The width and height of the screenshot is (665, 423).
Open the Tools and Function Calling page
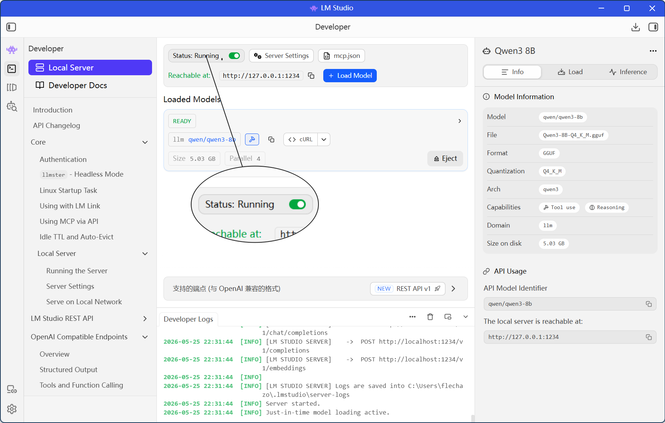82,385
